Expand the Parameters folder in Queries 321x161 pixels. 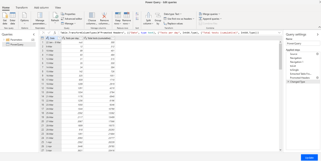click(x=4, y=40)
